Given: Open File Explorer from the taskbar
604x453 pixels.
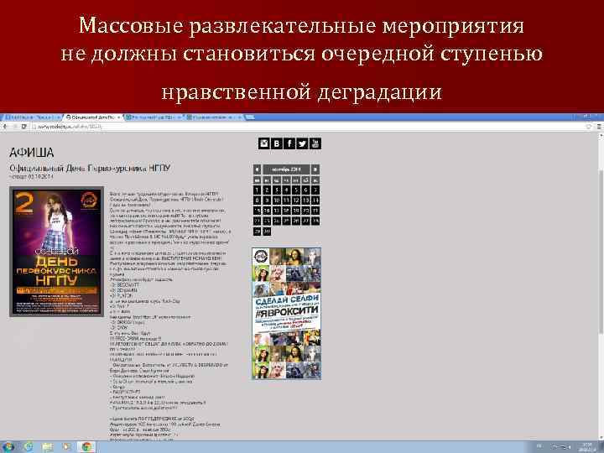Looking at the screenshot, I should 47,447.
